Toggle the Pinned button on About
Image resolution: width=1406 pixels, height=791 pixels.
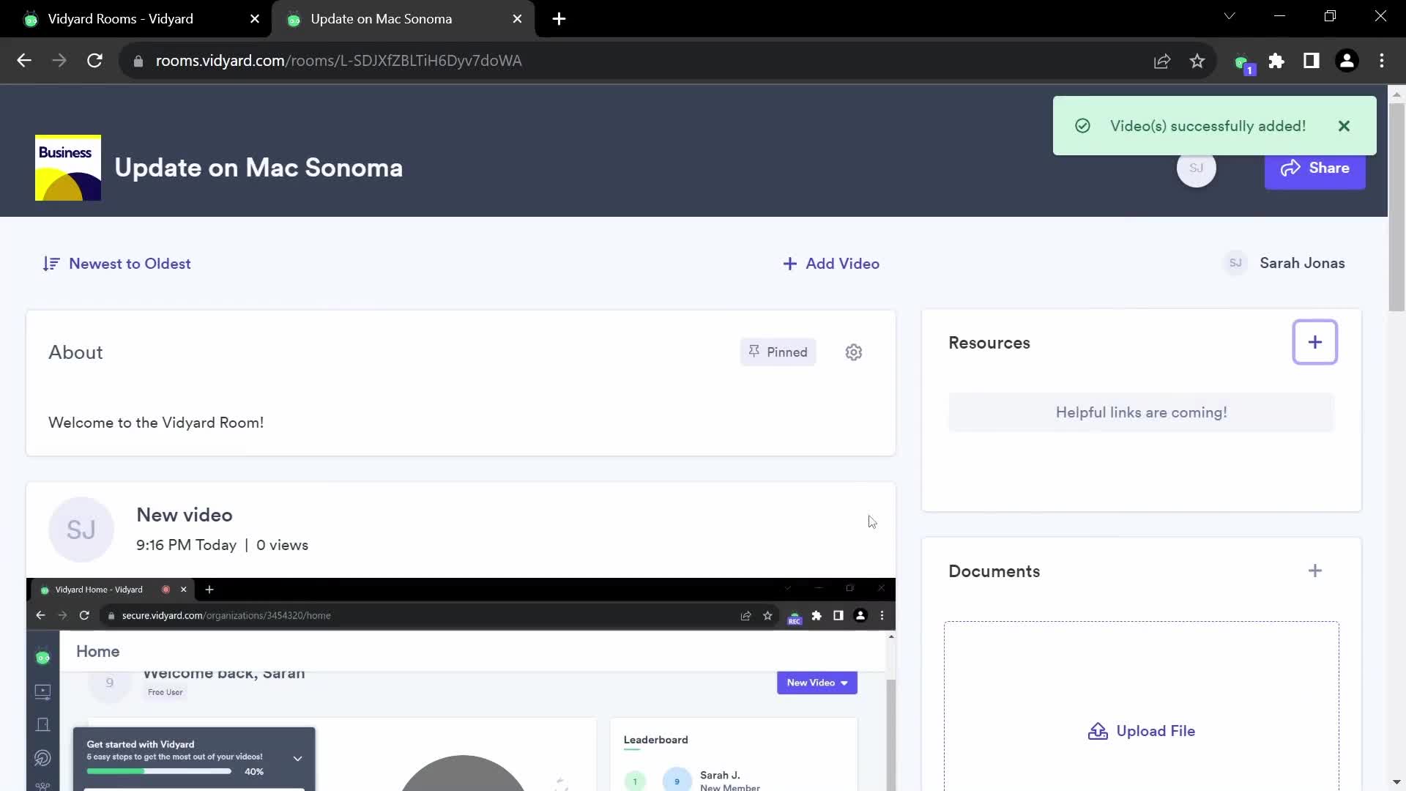778,352
